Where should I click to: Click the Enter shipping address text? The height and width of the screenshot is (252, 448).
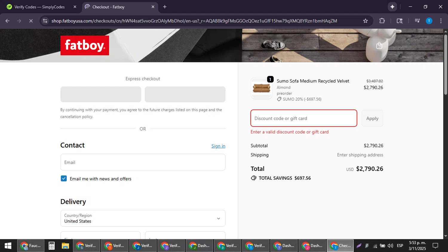pos(360,155)
